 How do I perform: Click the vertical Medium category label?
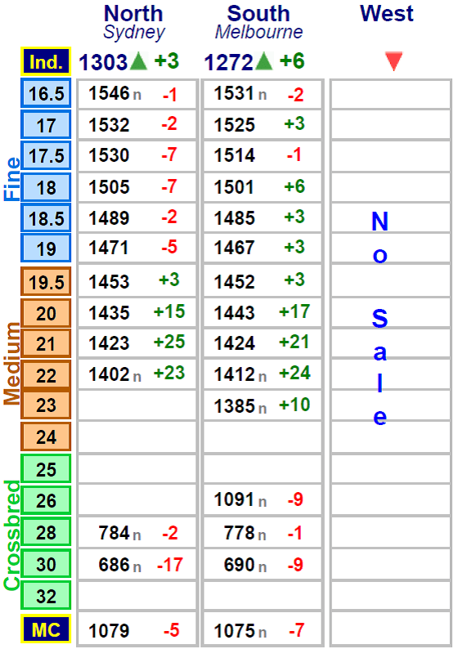click(11, 364)
